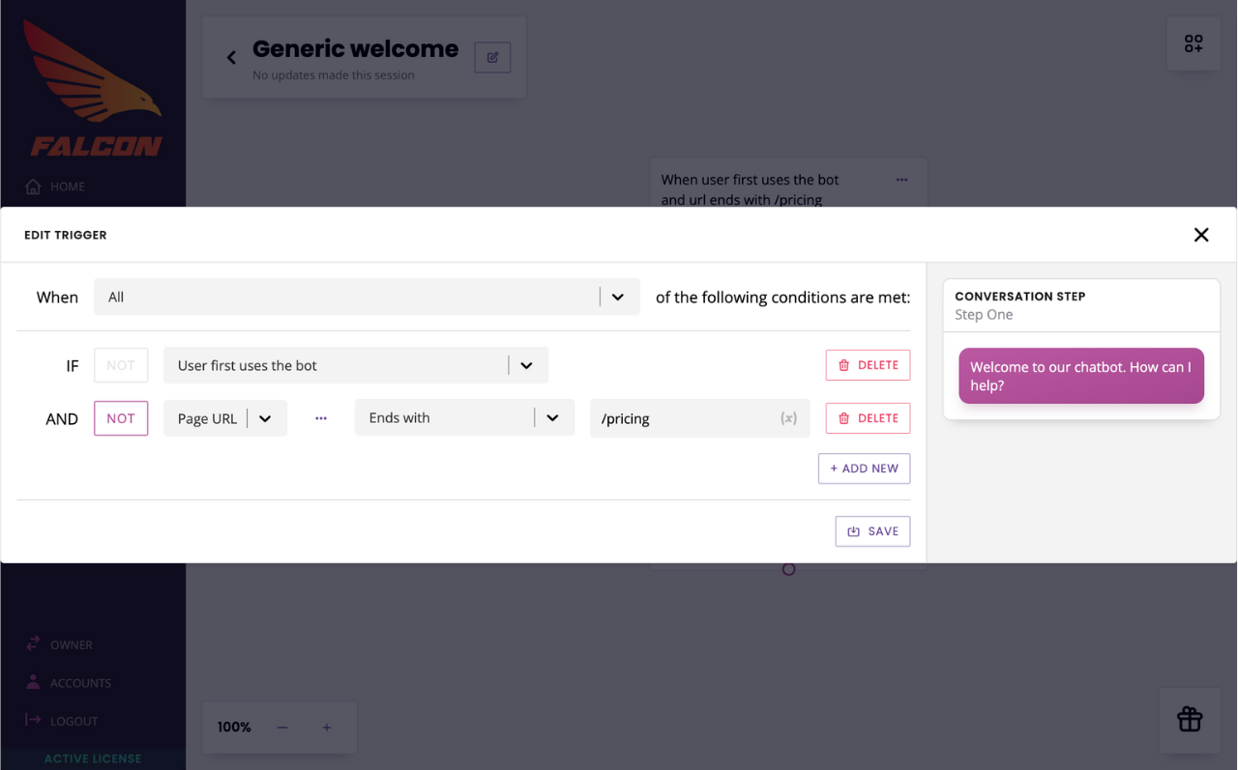Zoom out with the minus icon
This screenshot has width=1238, height=770.
282,727
